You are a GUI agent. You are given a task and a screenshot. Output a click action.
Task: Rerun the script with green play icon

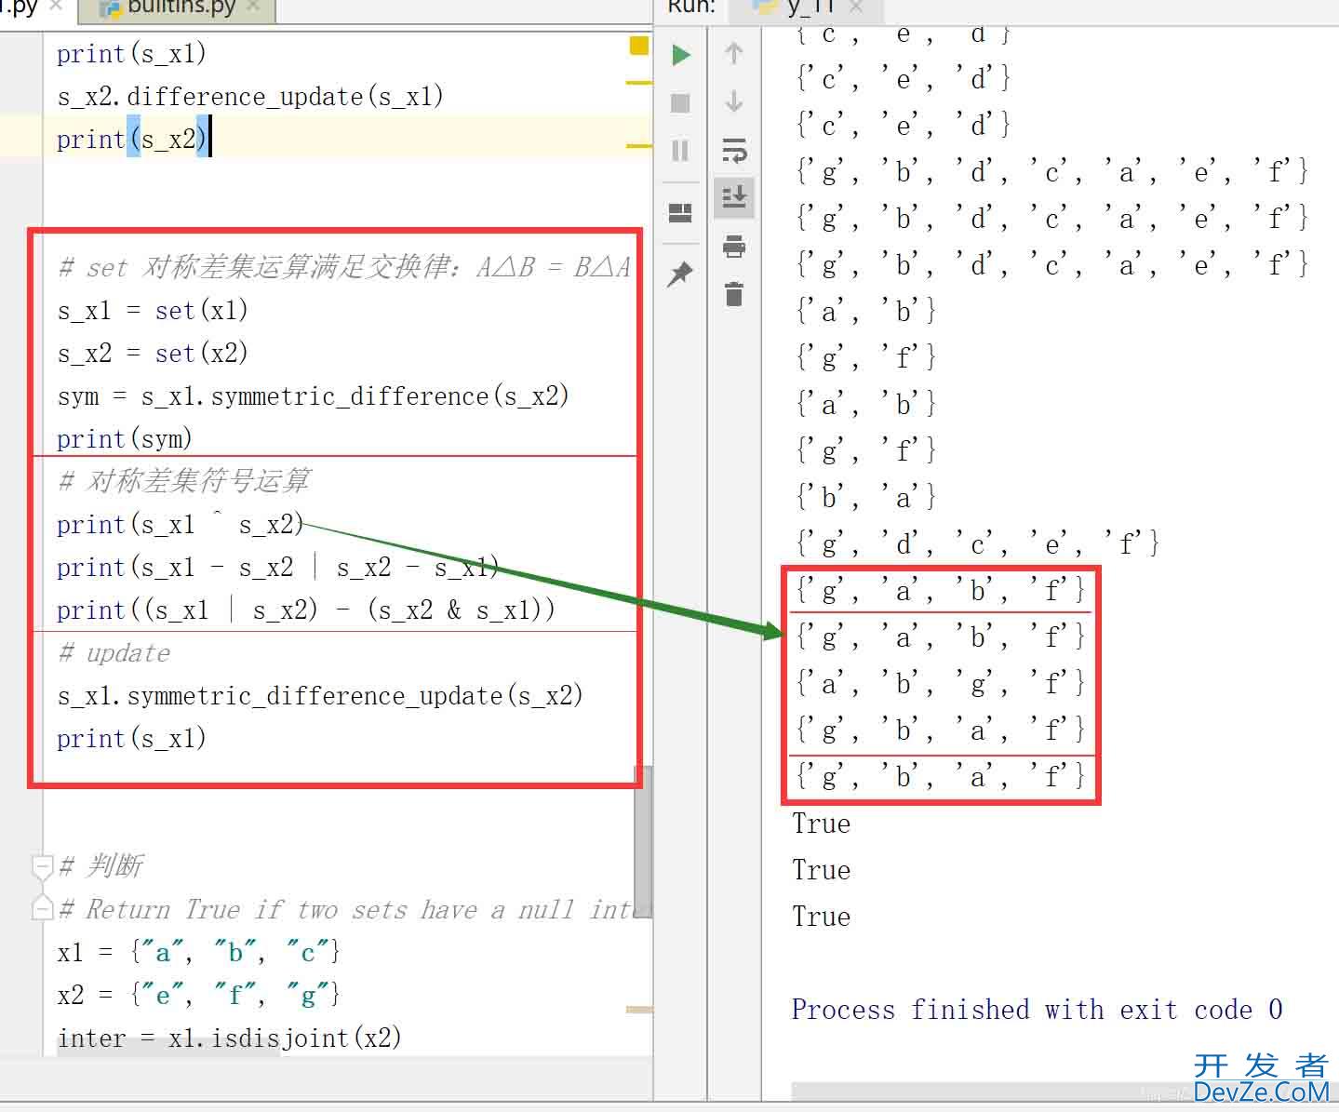pos(681,55)
